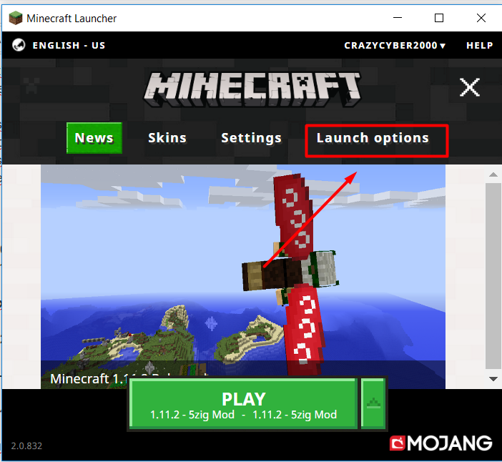Image resolution: width=502 pixels, height=462 pixels.
Task: Dismiss with the white X beside Minecraft logo
Action: pyautogui.click(x=469, y=88)
